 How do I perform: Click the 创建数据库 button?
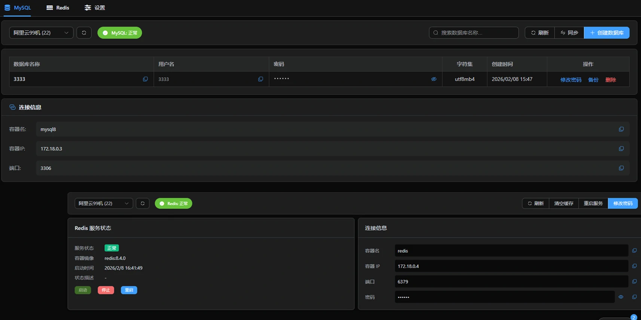pyautogui.click(x=607, y=33)
